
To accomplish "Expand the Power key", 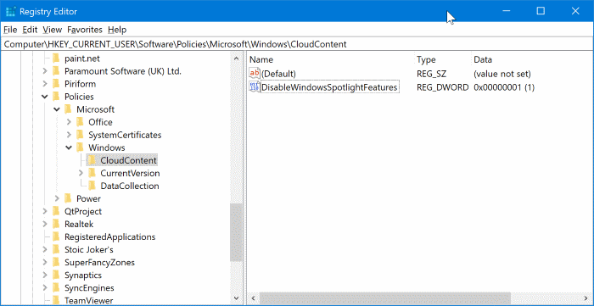I will (x=57, y=198).
